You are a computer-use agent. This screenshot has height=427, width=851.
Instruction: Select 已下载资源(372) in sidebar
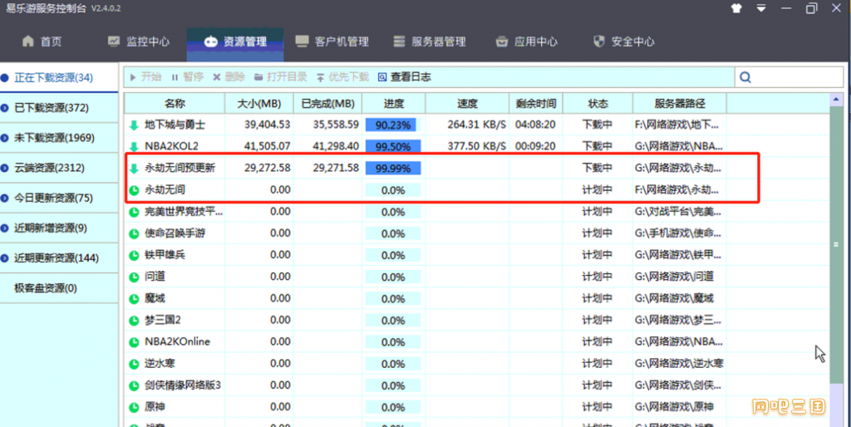[x=59, y=107]
